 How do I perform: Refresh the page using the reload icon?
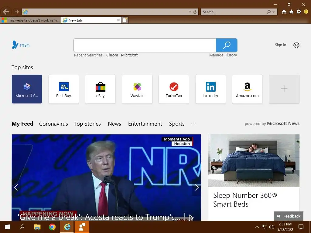tap(195, 12)
